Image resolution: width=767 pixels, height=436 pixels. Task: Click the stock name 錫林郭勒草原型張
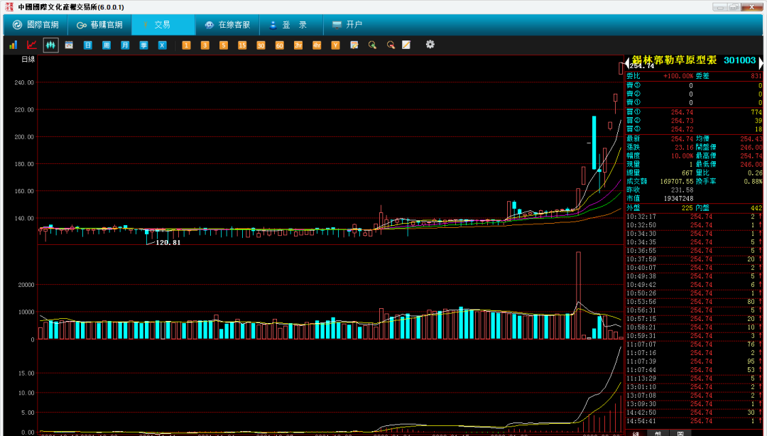pyautogui.click(x=674, y=60)
